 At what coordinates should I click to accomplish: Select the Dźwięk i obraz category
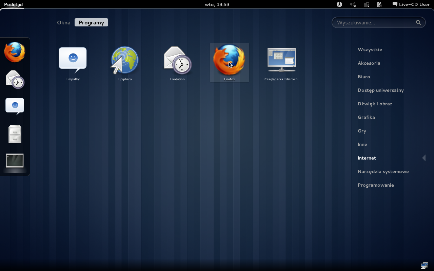[375, 104]
